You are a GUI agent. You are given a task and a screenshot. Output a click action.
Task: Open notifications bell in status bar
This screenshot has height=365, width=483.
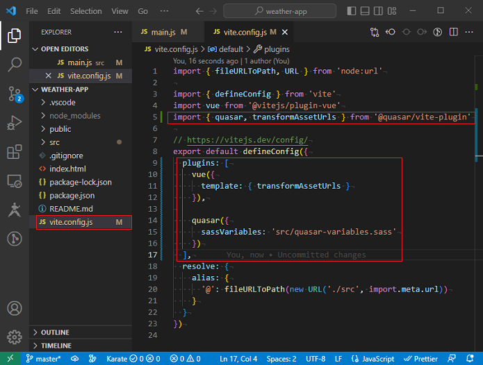[x=470, y=359]
